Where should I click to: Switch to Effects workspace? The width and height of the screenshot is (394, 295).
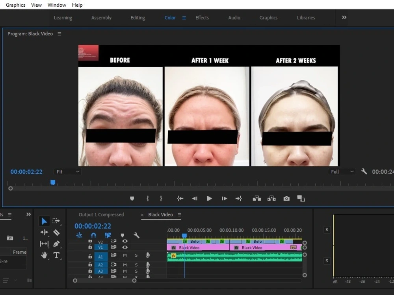pyautogui.click(x=202, y=18)
